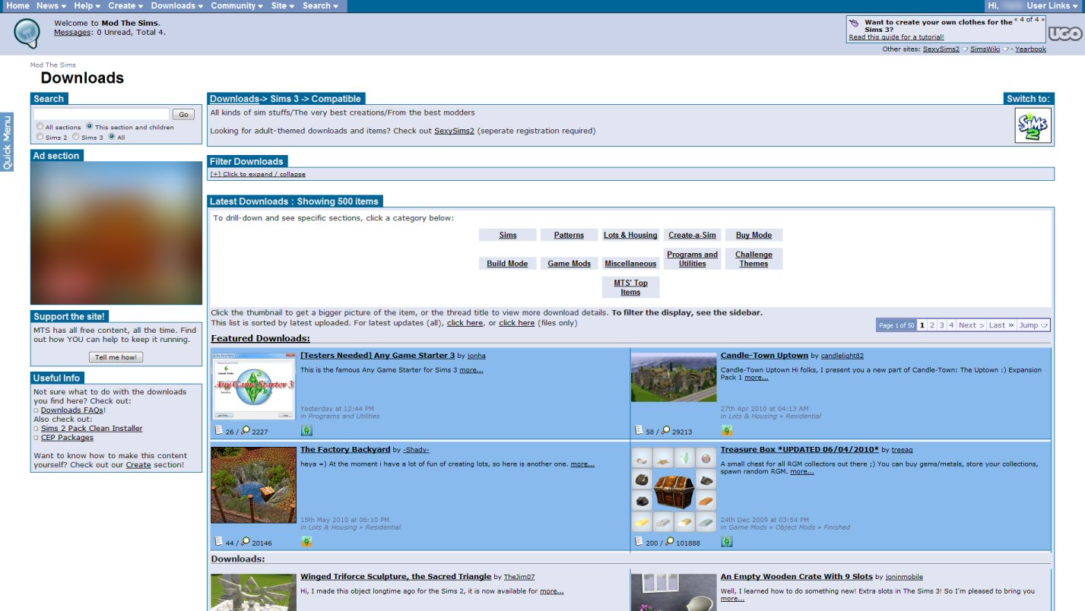Click the replies page icon beside 200

pos(639,542)
